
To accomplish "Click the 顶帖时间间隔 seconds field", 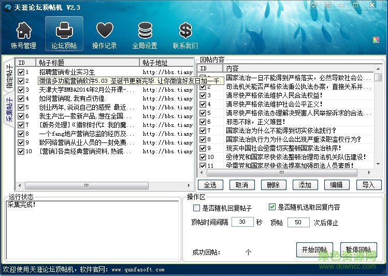I will 242,222.
